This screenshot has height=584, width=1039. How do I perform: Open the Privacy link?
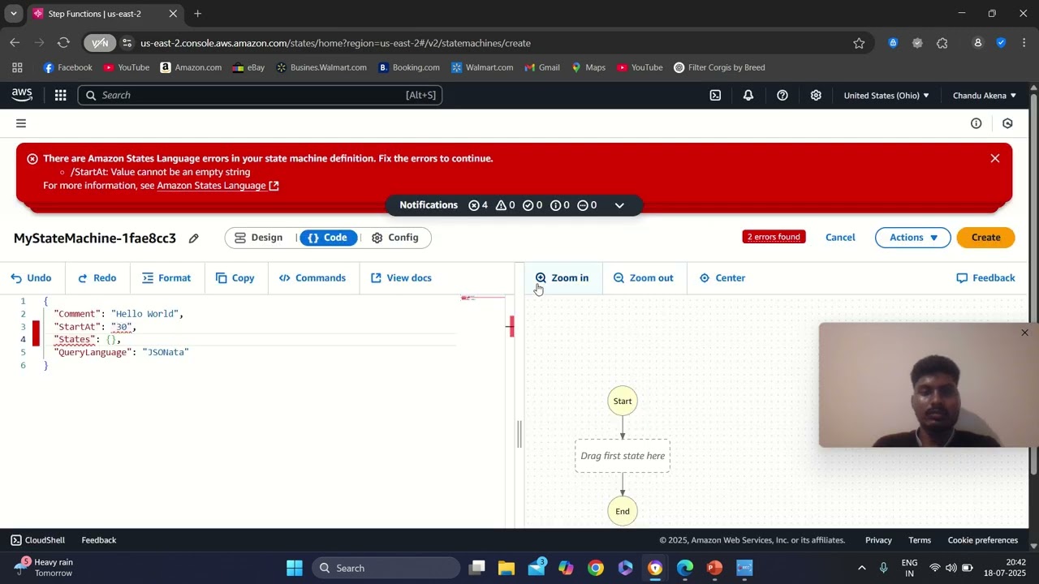pos(878,540)
